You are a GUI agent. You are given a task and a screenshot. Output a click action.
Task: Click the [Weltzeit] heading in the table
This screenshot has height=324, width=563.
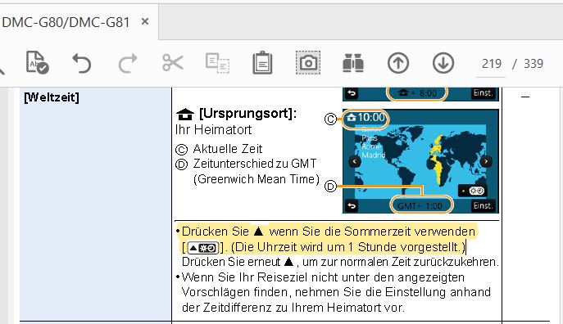52,97
